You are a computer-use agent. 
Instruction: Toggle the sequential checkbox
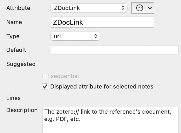pyautogui.click(x=46, y=76)
